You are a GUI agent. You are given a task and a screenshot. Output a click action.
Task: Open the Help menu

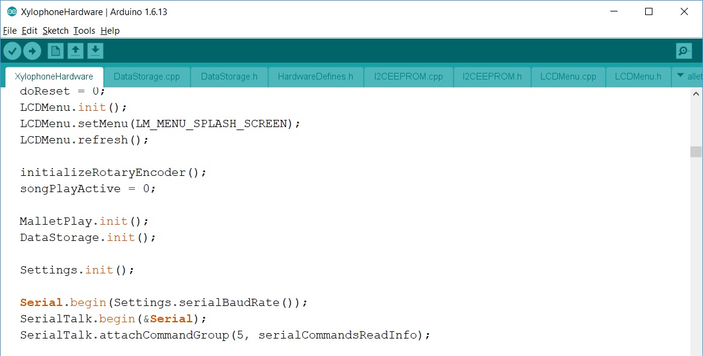click(110, 31)
